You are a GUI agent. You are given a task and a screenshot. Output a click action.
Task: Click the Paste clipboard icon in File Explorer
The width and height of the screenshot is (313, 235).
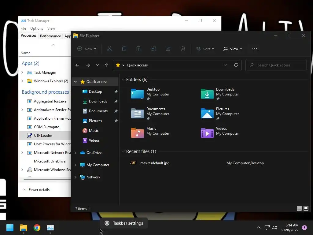139,49
